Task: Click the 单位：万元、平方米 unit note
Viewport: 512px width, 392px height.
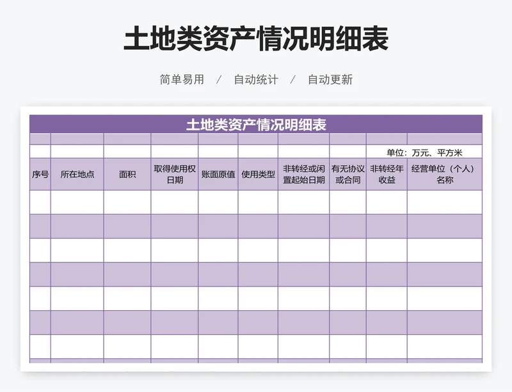Action: (424, 152)
